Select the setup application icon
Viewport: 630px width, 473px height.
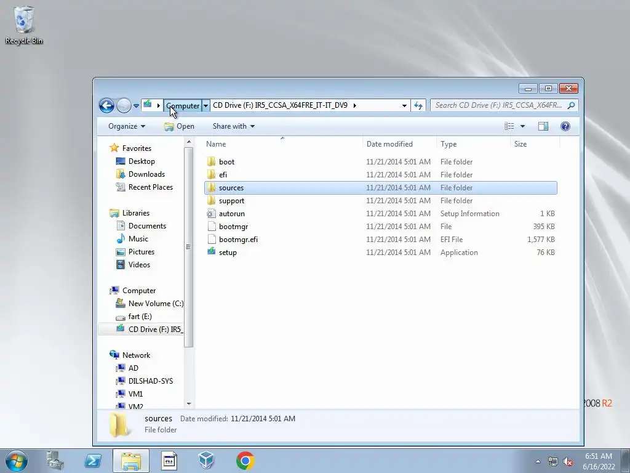coord(212,252)
